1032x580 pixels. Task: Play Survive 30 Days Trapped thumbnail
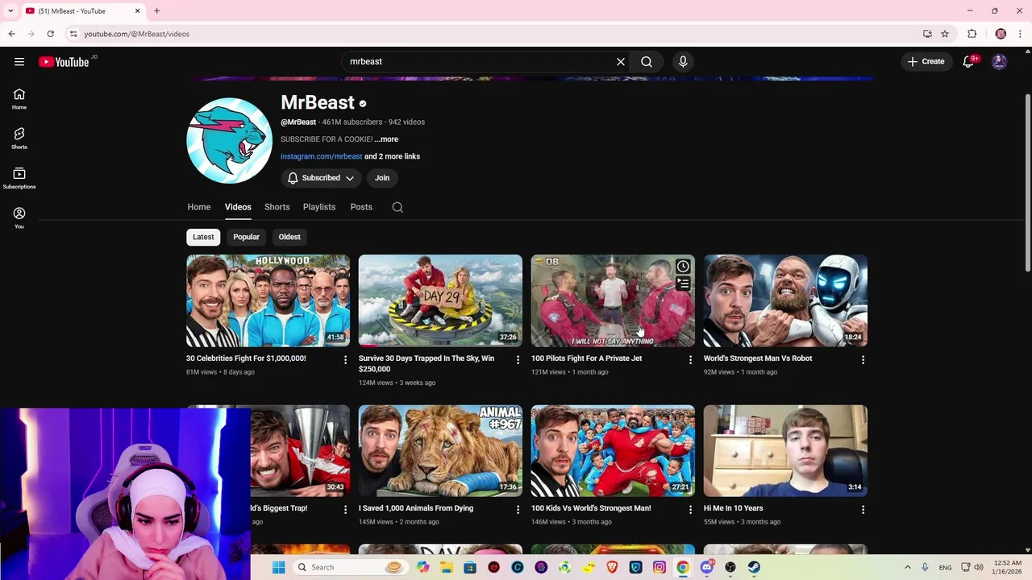(x=440, y=300)
